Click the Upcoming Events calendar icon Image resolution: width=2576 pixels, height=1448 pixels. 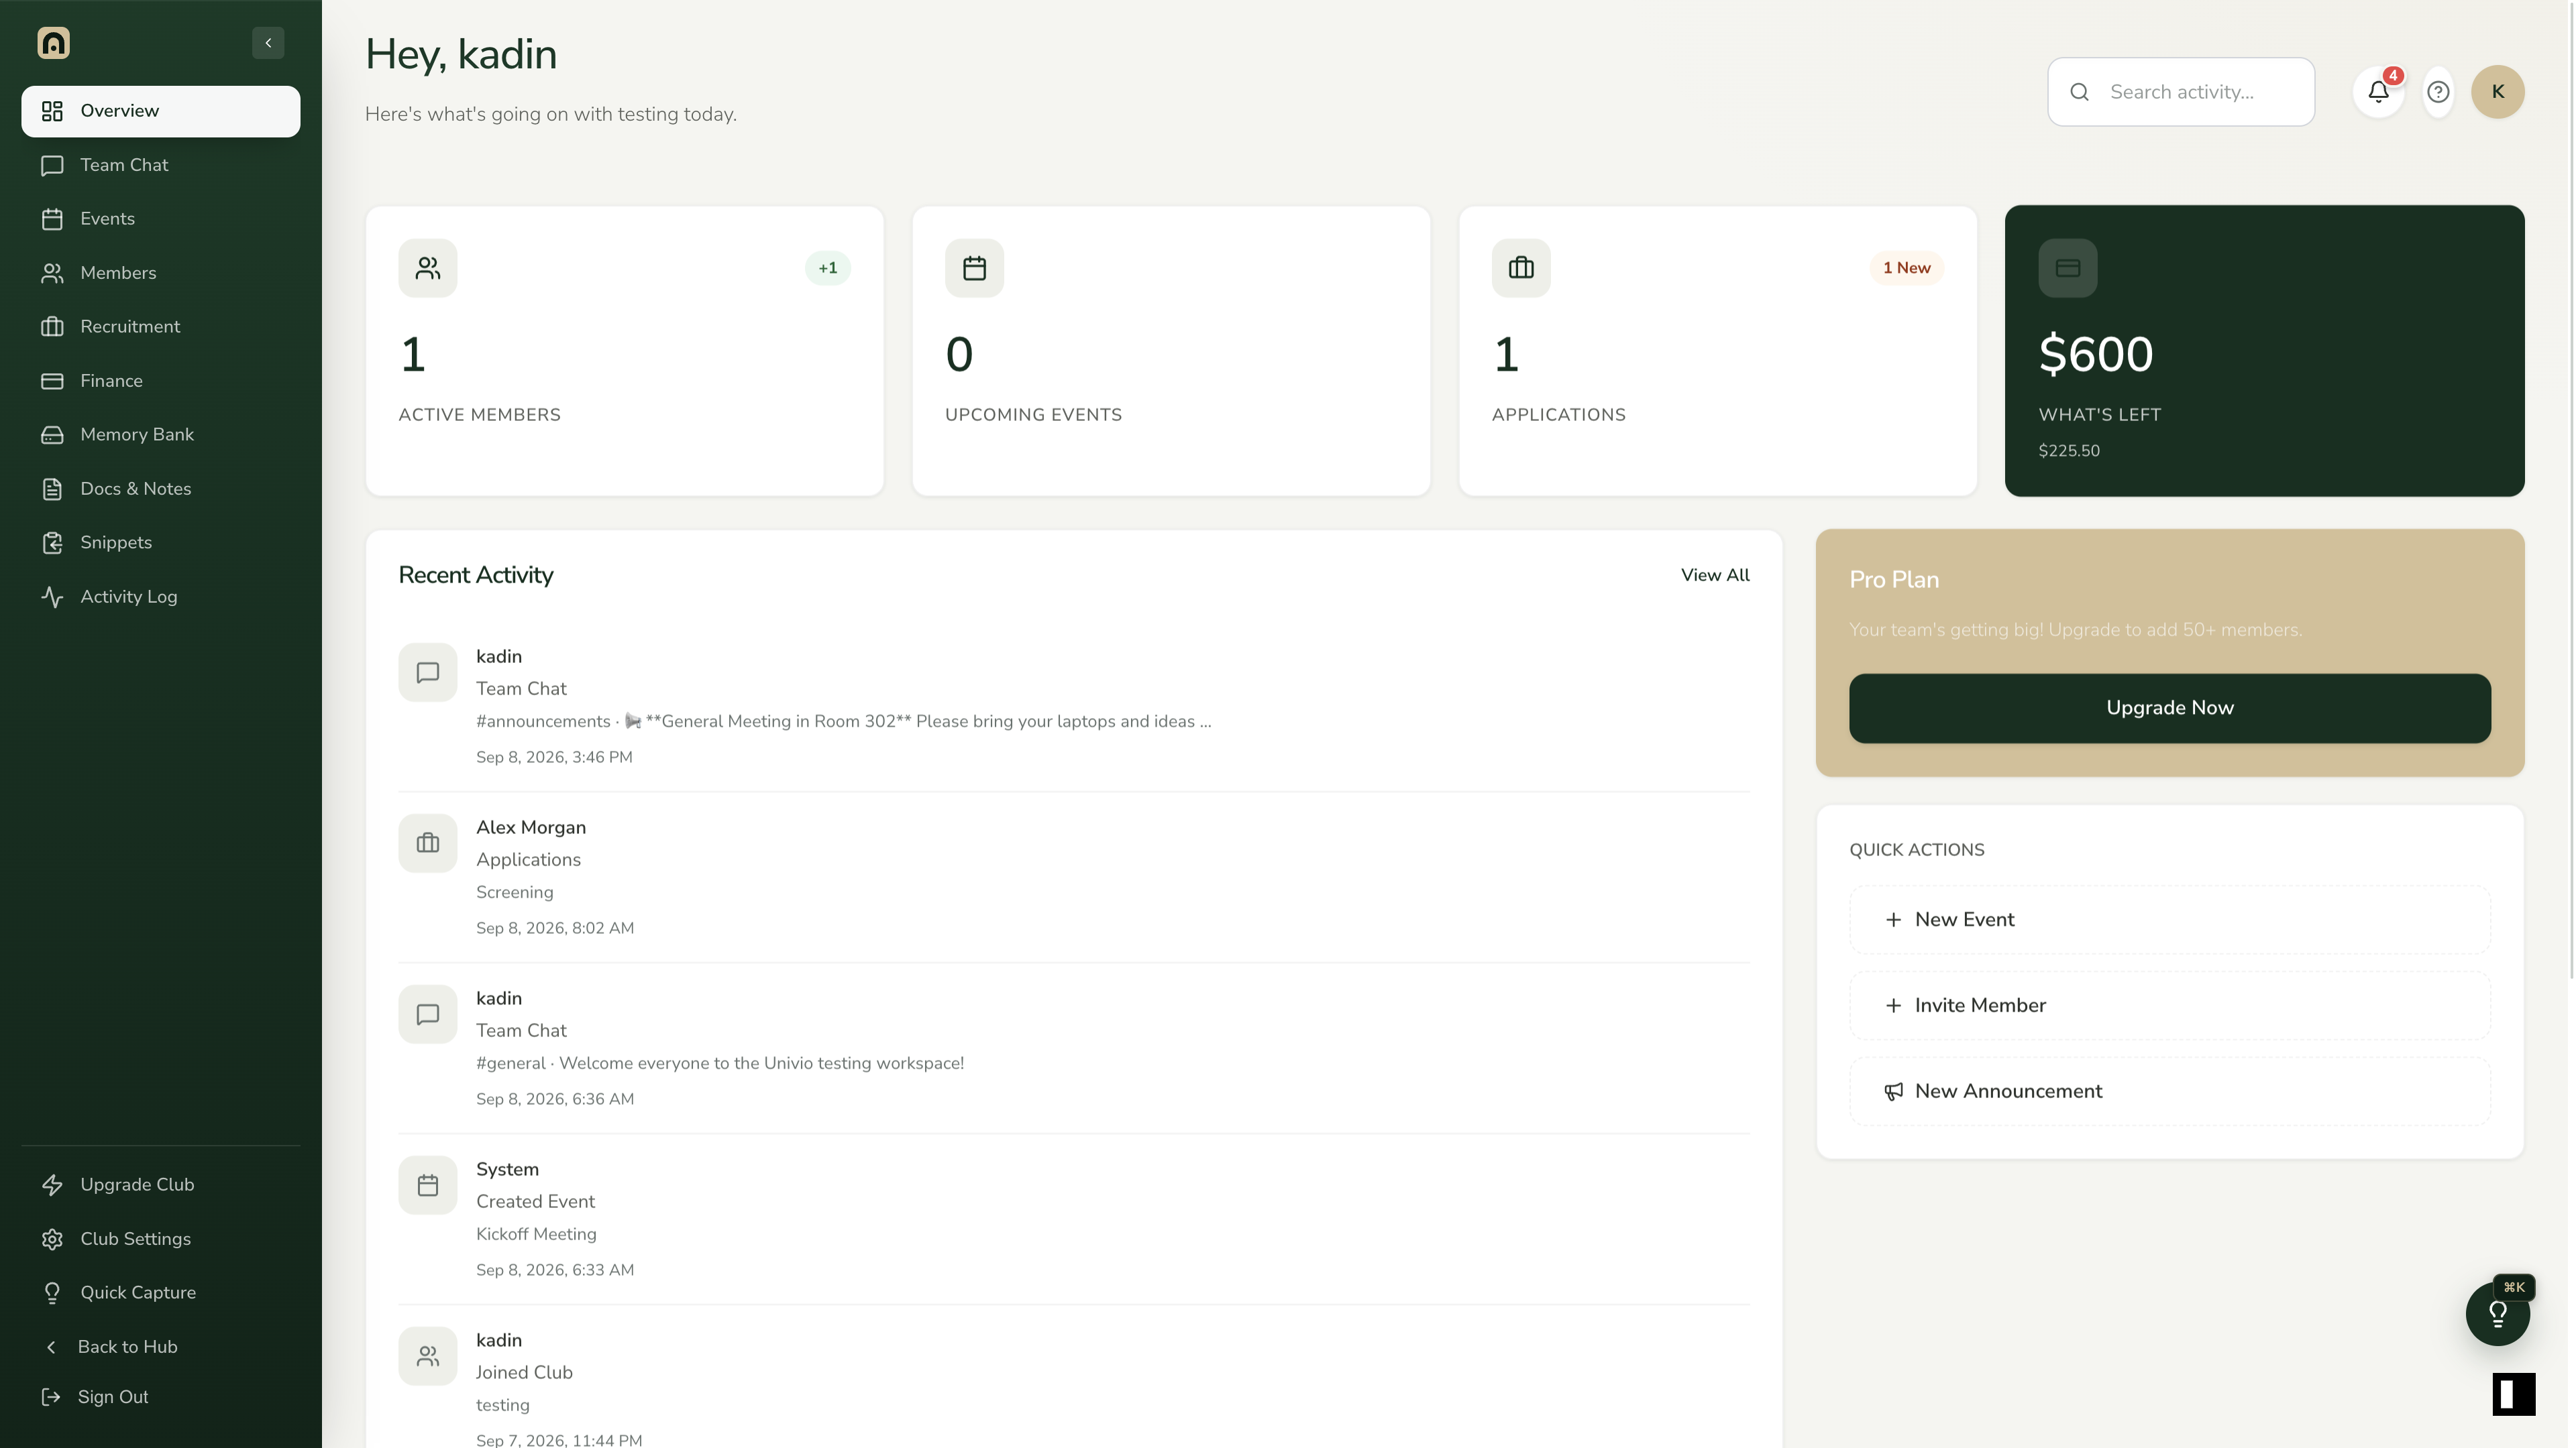[974, 268]
